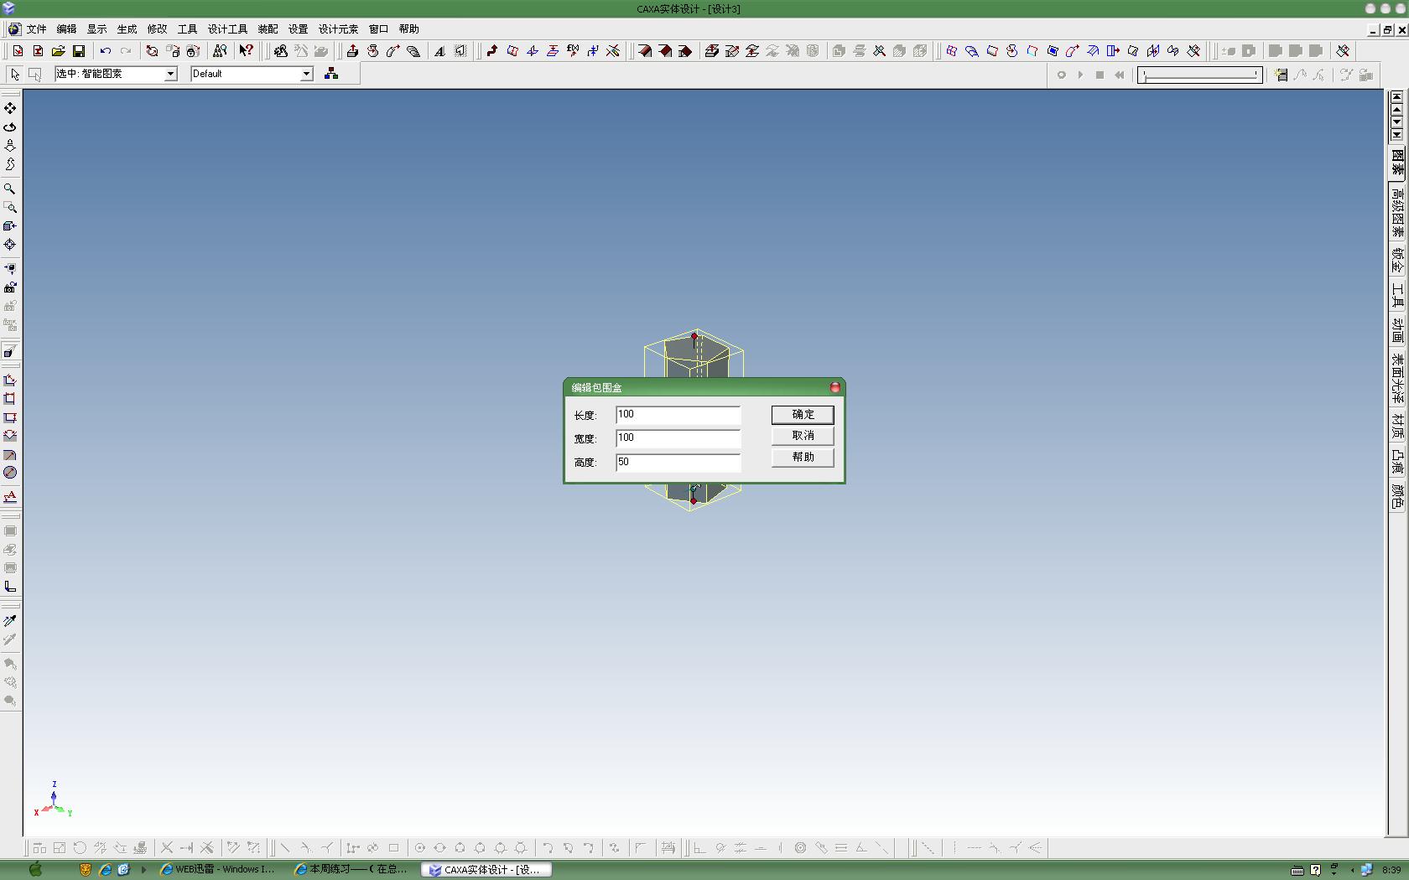Open the 显示 menu

point(96,29)
